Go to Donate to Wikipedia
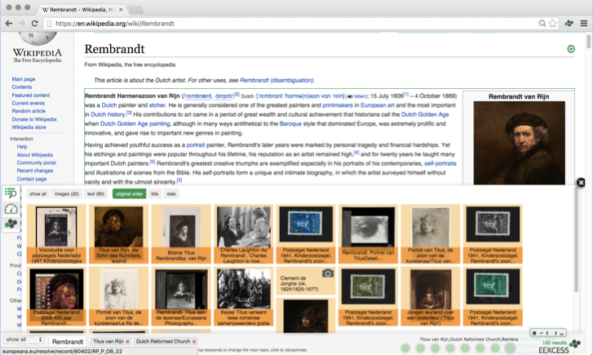The width and height of the screenshot is (593, 355). tap(34, 119)
